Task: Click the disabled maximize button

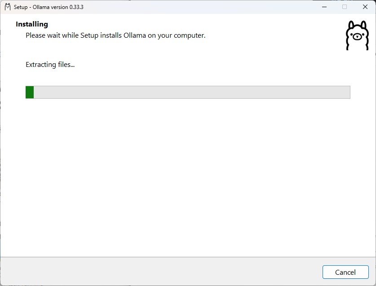Action: pyautogui.click(x=345, y=7)
